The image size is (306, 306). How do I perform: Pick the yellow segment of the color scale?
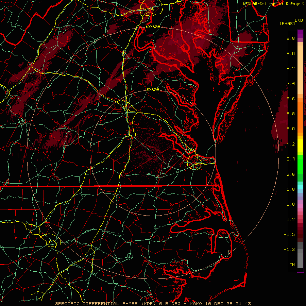click(300, 146)
